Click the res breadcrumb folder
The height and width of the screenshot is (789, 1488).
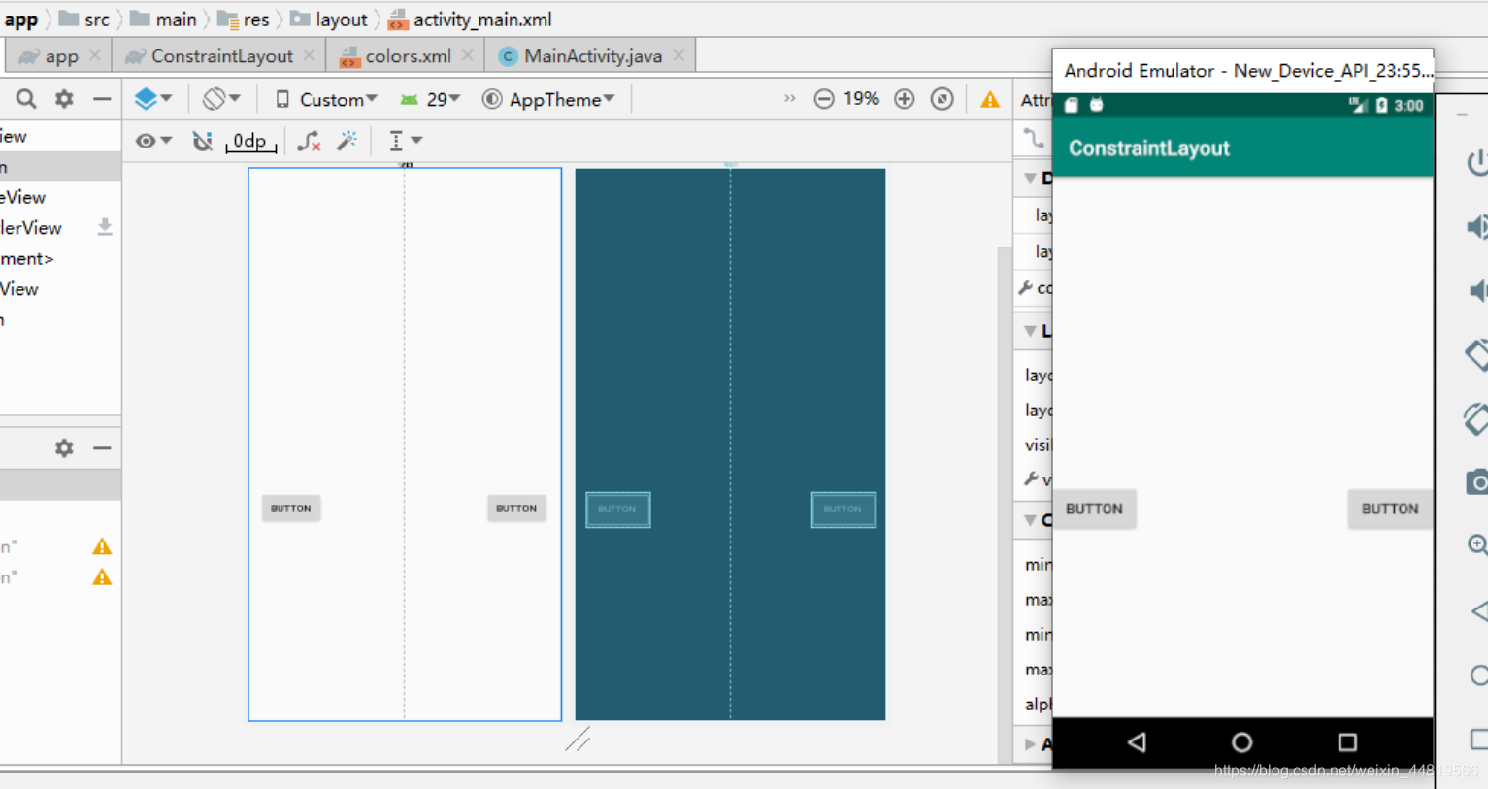point(244,19)
